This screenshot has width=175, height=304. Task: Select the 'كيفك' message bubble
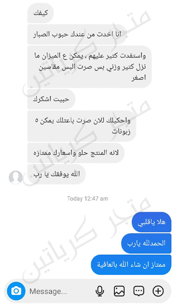[40, 13]
